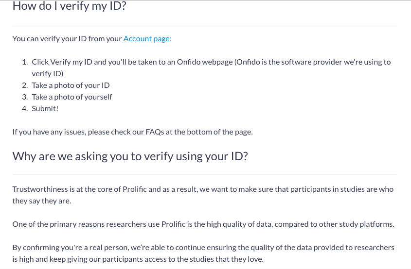The width and height of the screenshot is (411, 269).
Task: Click the 'Submit!' list item
Action: [x=45, y=109]
